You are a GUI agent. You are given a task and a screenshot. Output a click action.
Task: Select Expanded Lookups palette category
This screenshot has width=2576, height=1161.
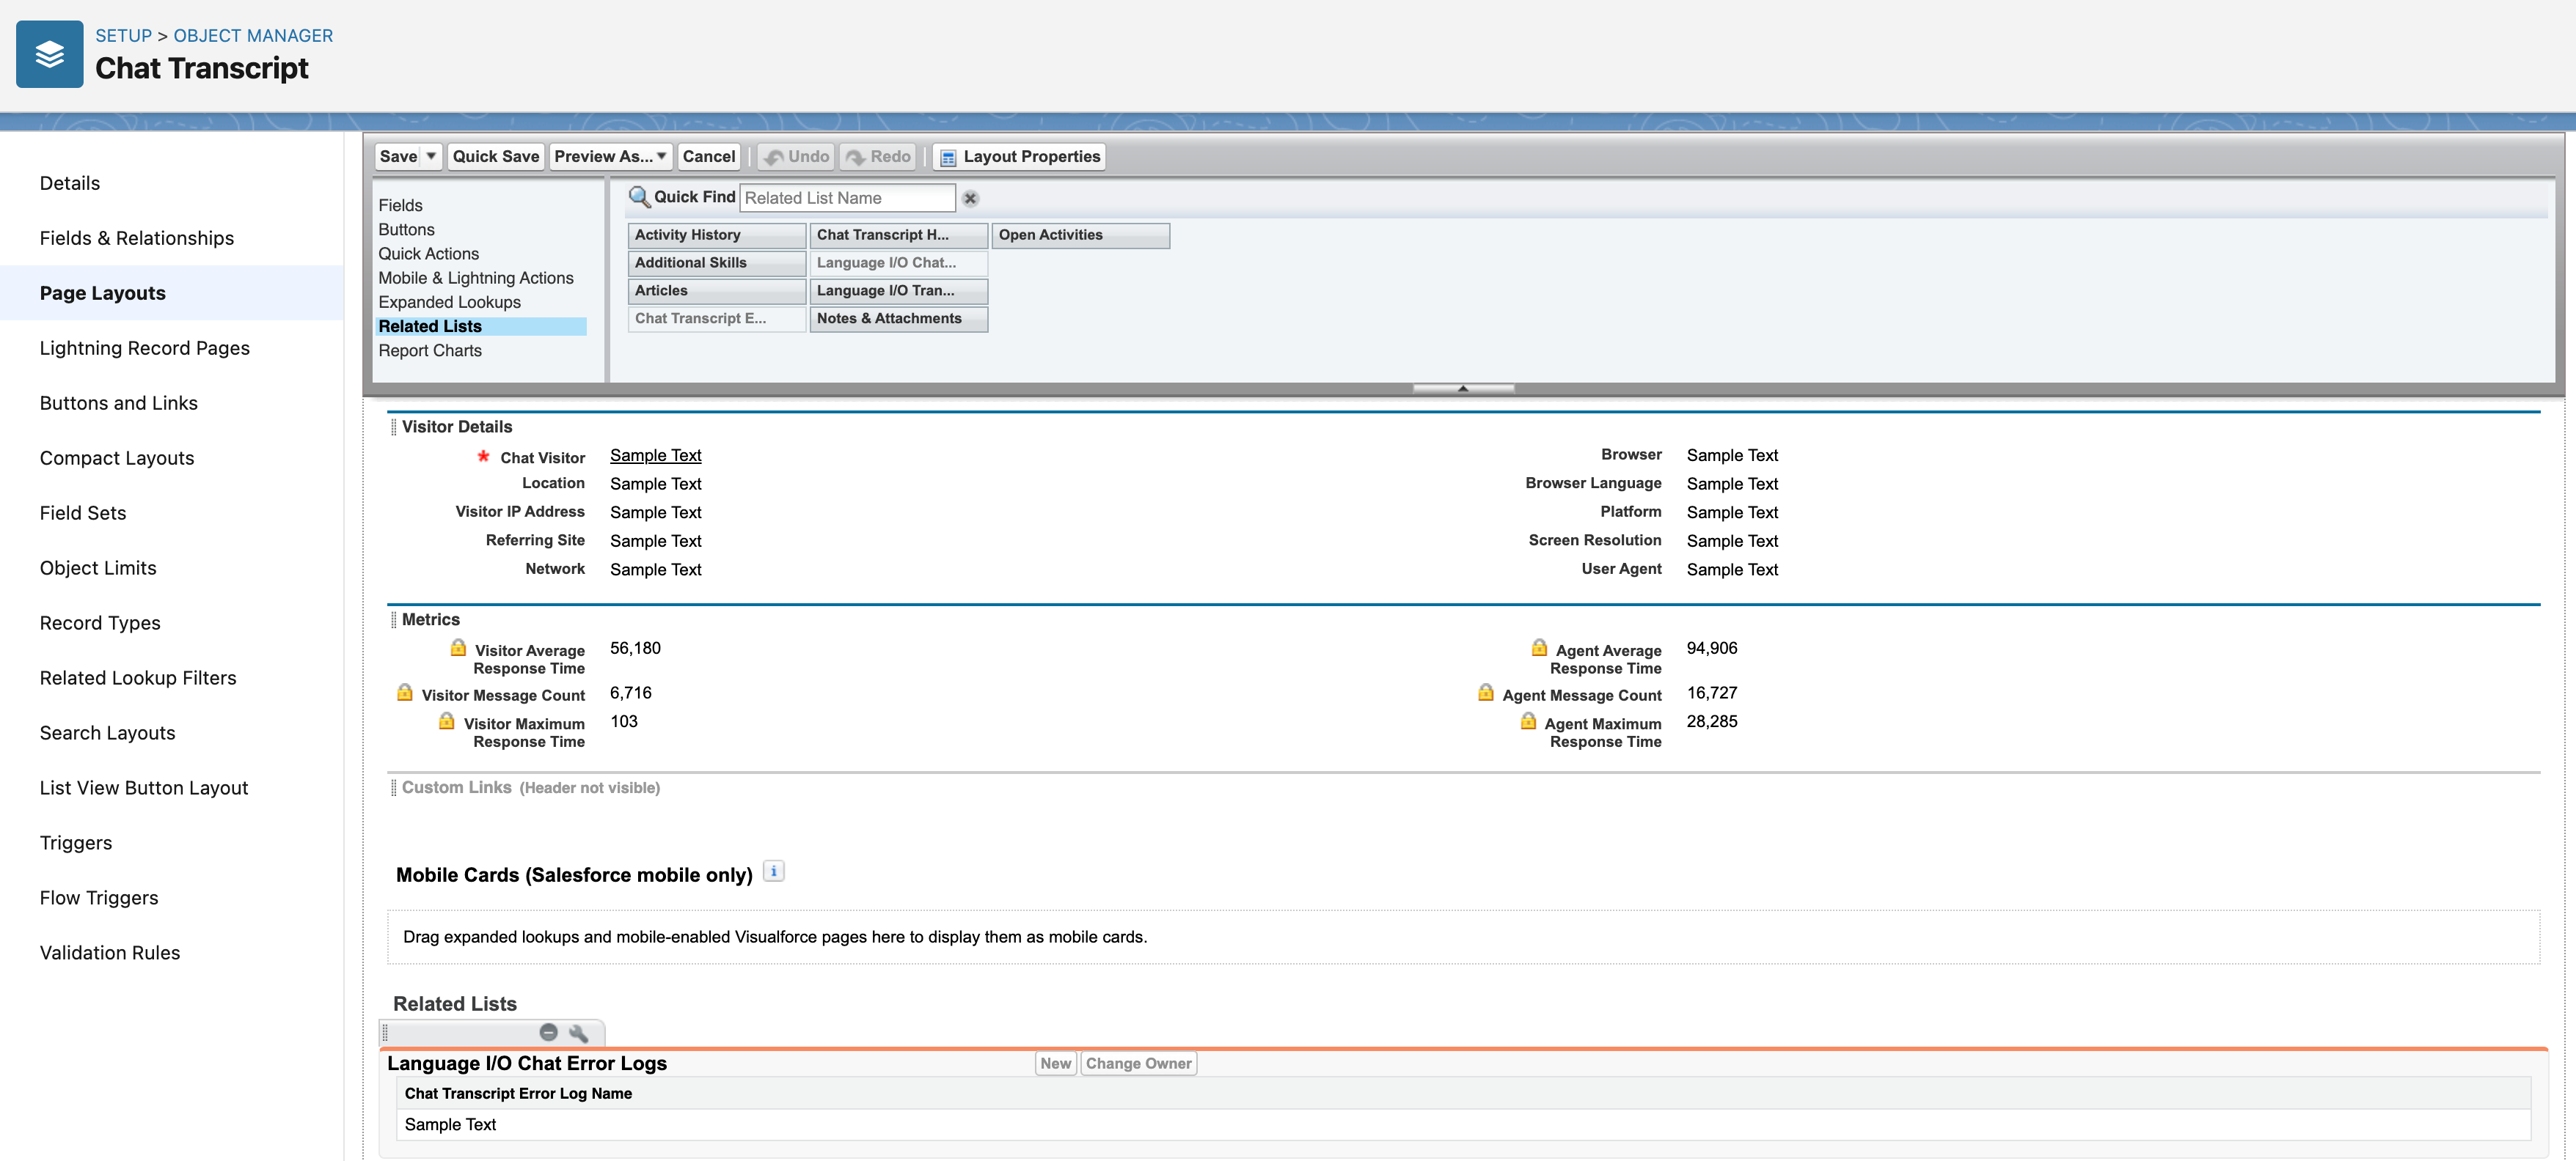pos(449,302)
